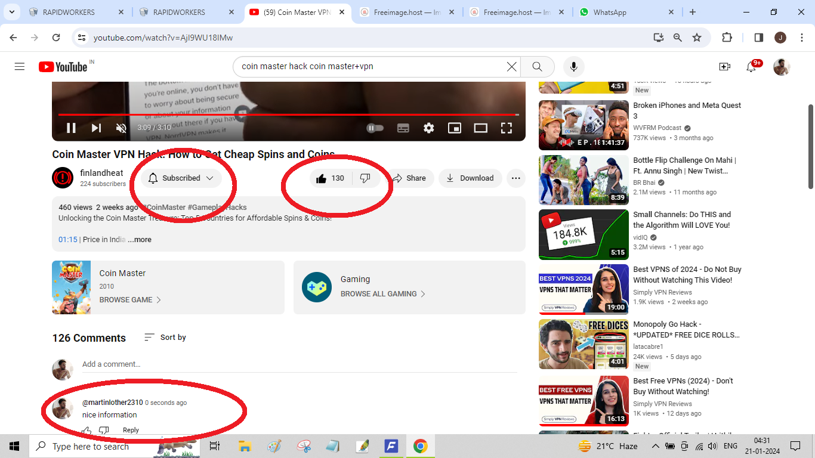The width and height of the screenshot is (815, 458).
Task: Open @martinlother2310 commenter profile
Action: click(113, 403)
